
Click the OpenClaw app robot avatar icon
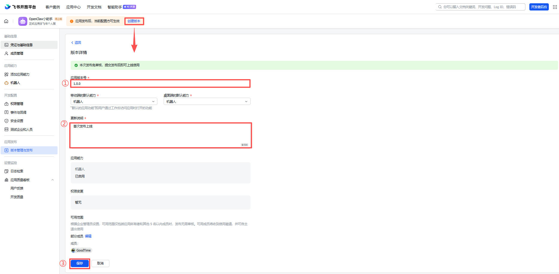click(x=23, y=21)
